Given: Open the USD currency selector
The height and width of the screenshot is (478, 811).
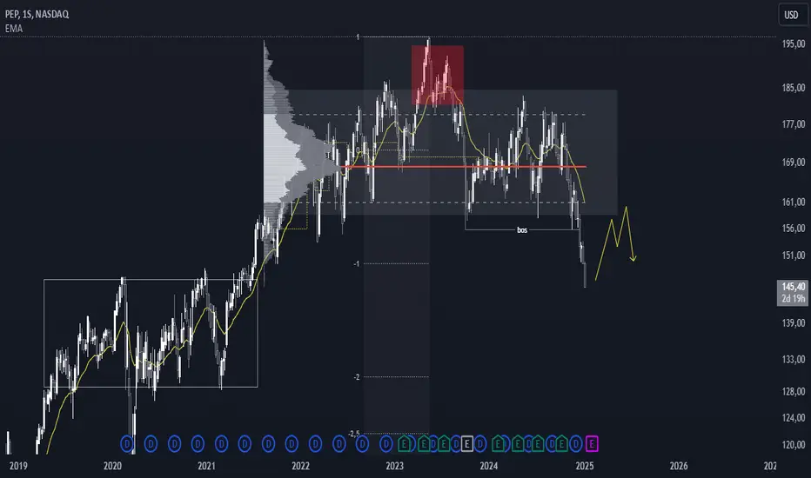Looking at the screenshot, I should tap(791, 15).
